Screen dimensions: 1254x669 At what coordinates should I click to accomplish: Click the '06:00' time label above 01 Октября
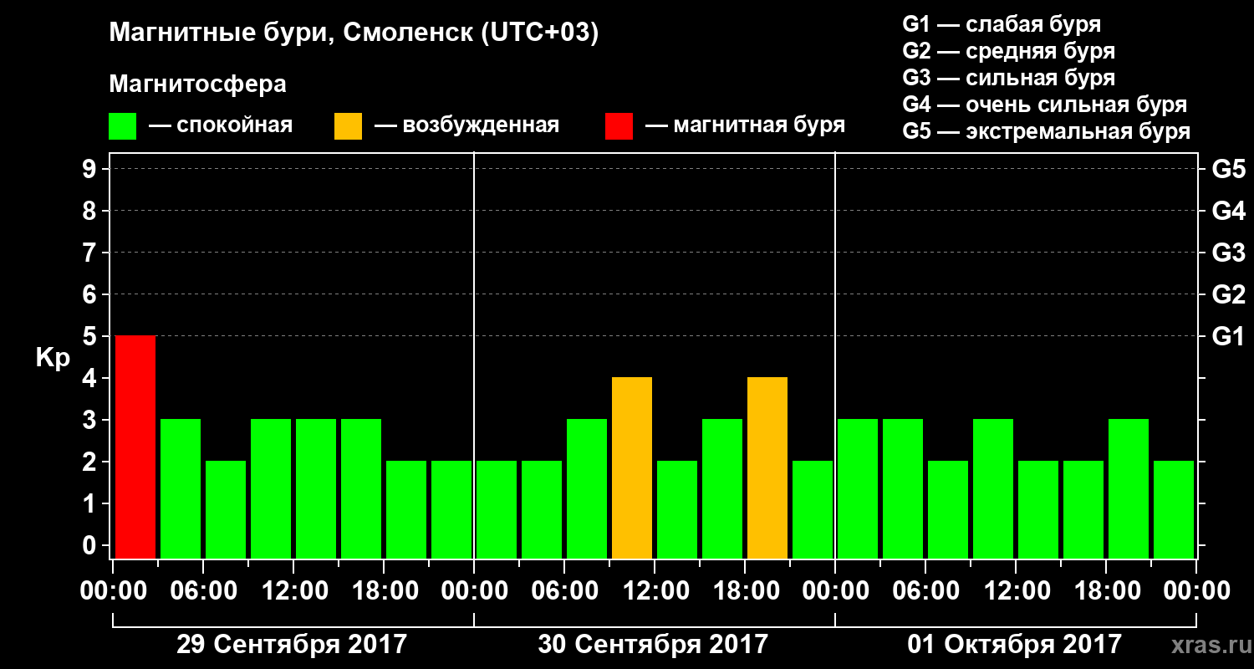926,591
